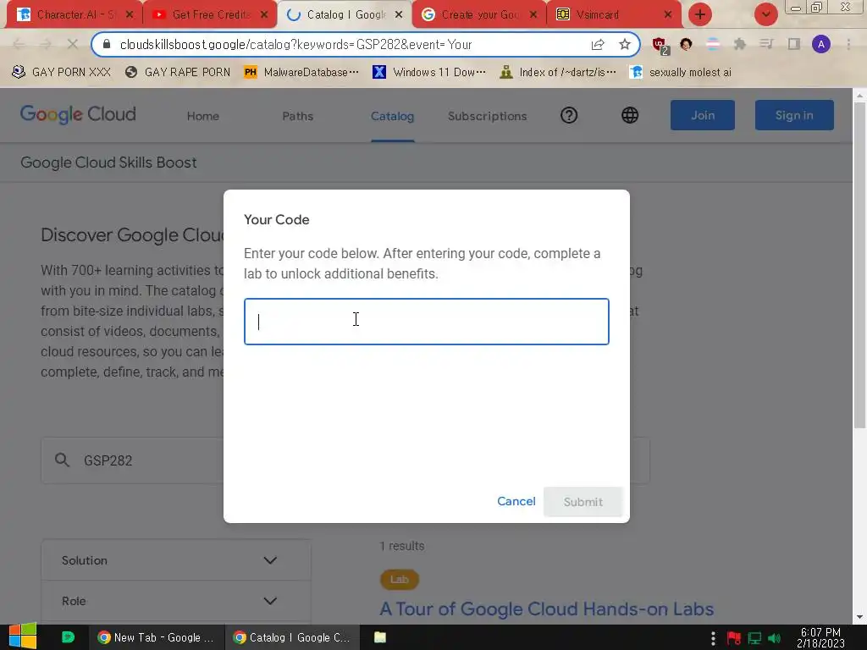The width and height of the screenshot is (867, 650).
Task: Click the browser back arrow
Action: pyautogui.click(x=19, y=44)
